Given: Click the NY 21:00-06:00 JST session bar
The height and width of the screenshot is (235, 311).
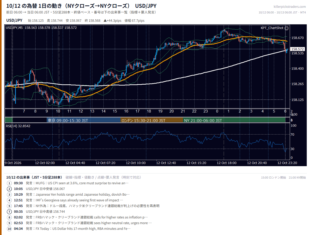Looking at the screenshot, I should coord(234,120).
